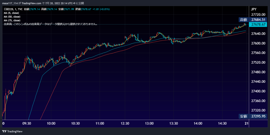Select the MA (5, close) indicator legend

click(11, 13)
